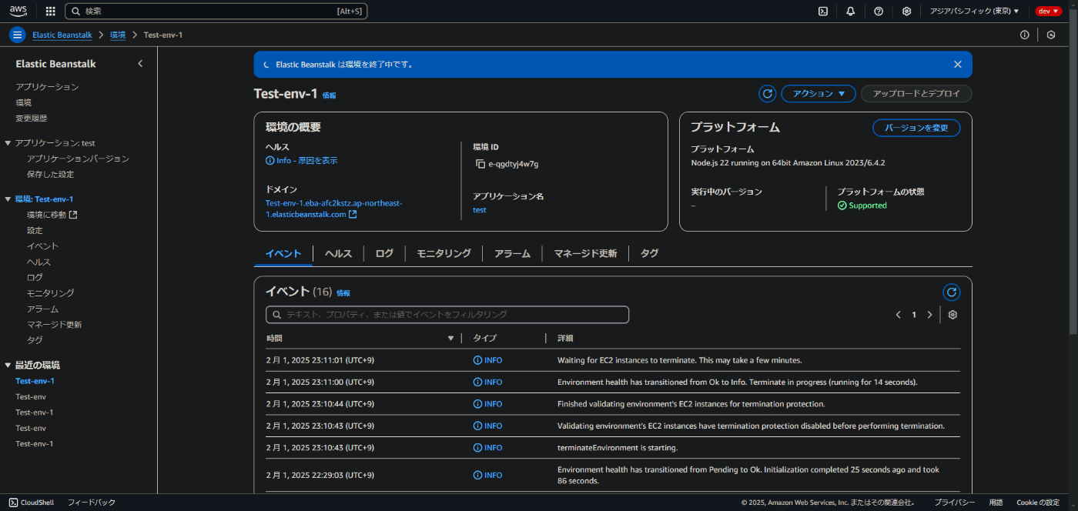Viewport: 1078px width, 511px height.
Task: Collapse the アプリケーション: test section
Action: (x=8, y=143)
